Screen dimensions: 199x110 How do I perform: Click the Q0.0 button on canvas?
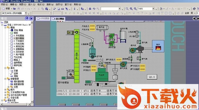click(153, 77)
